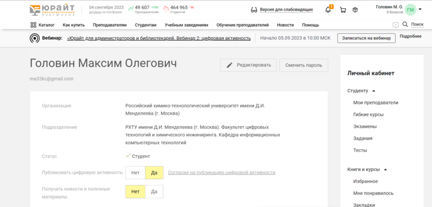The width and height of the screenshot is (432, 207).
Task: Open the Помощь menu item
Action: (310, 25)
